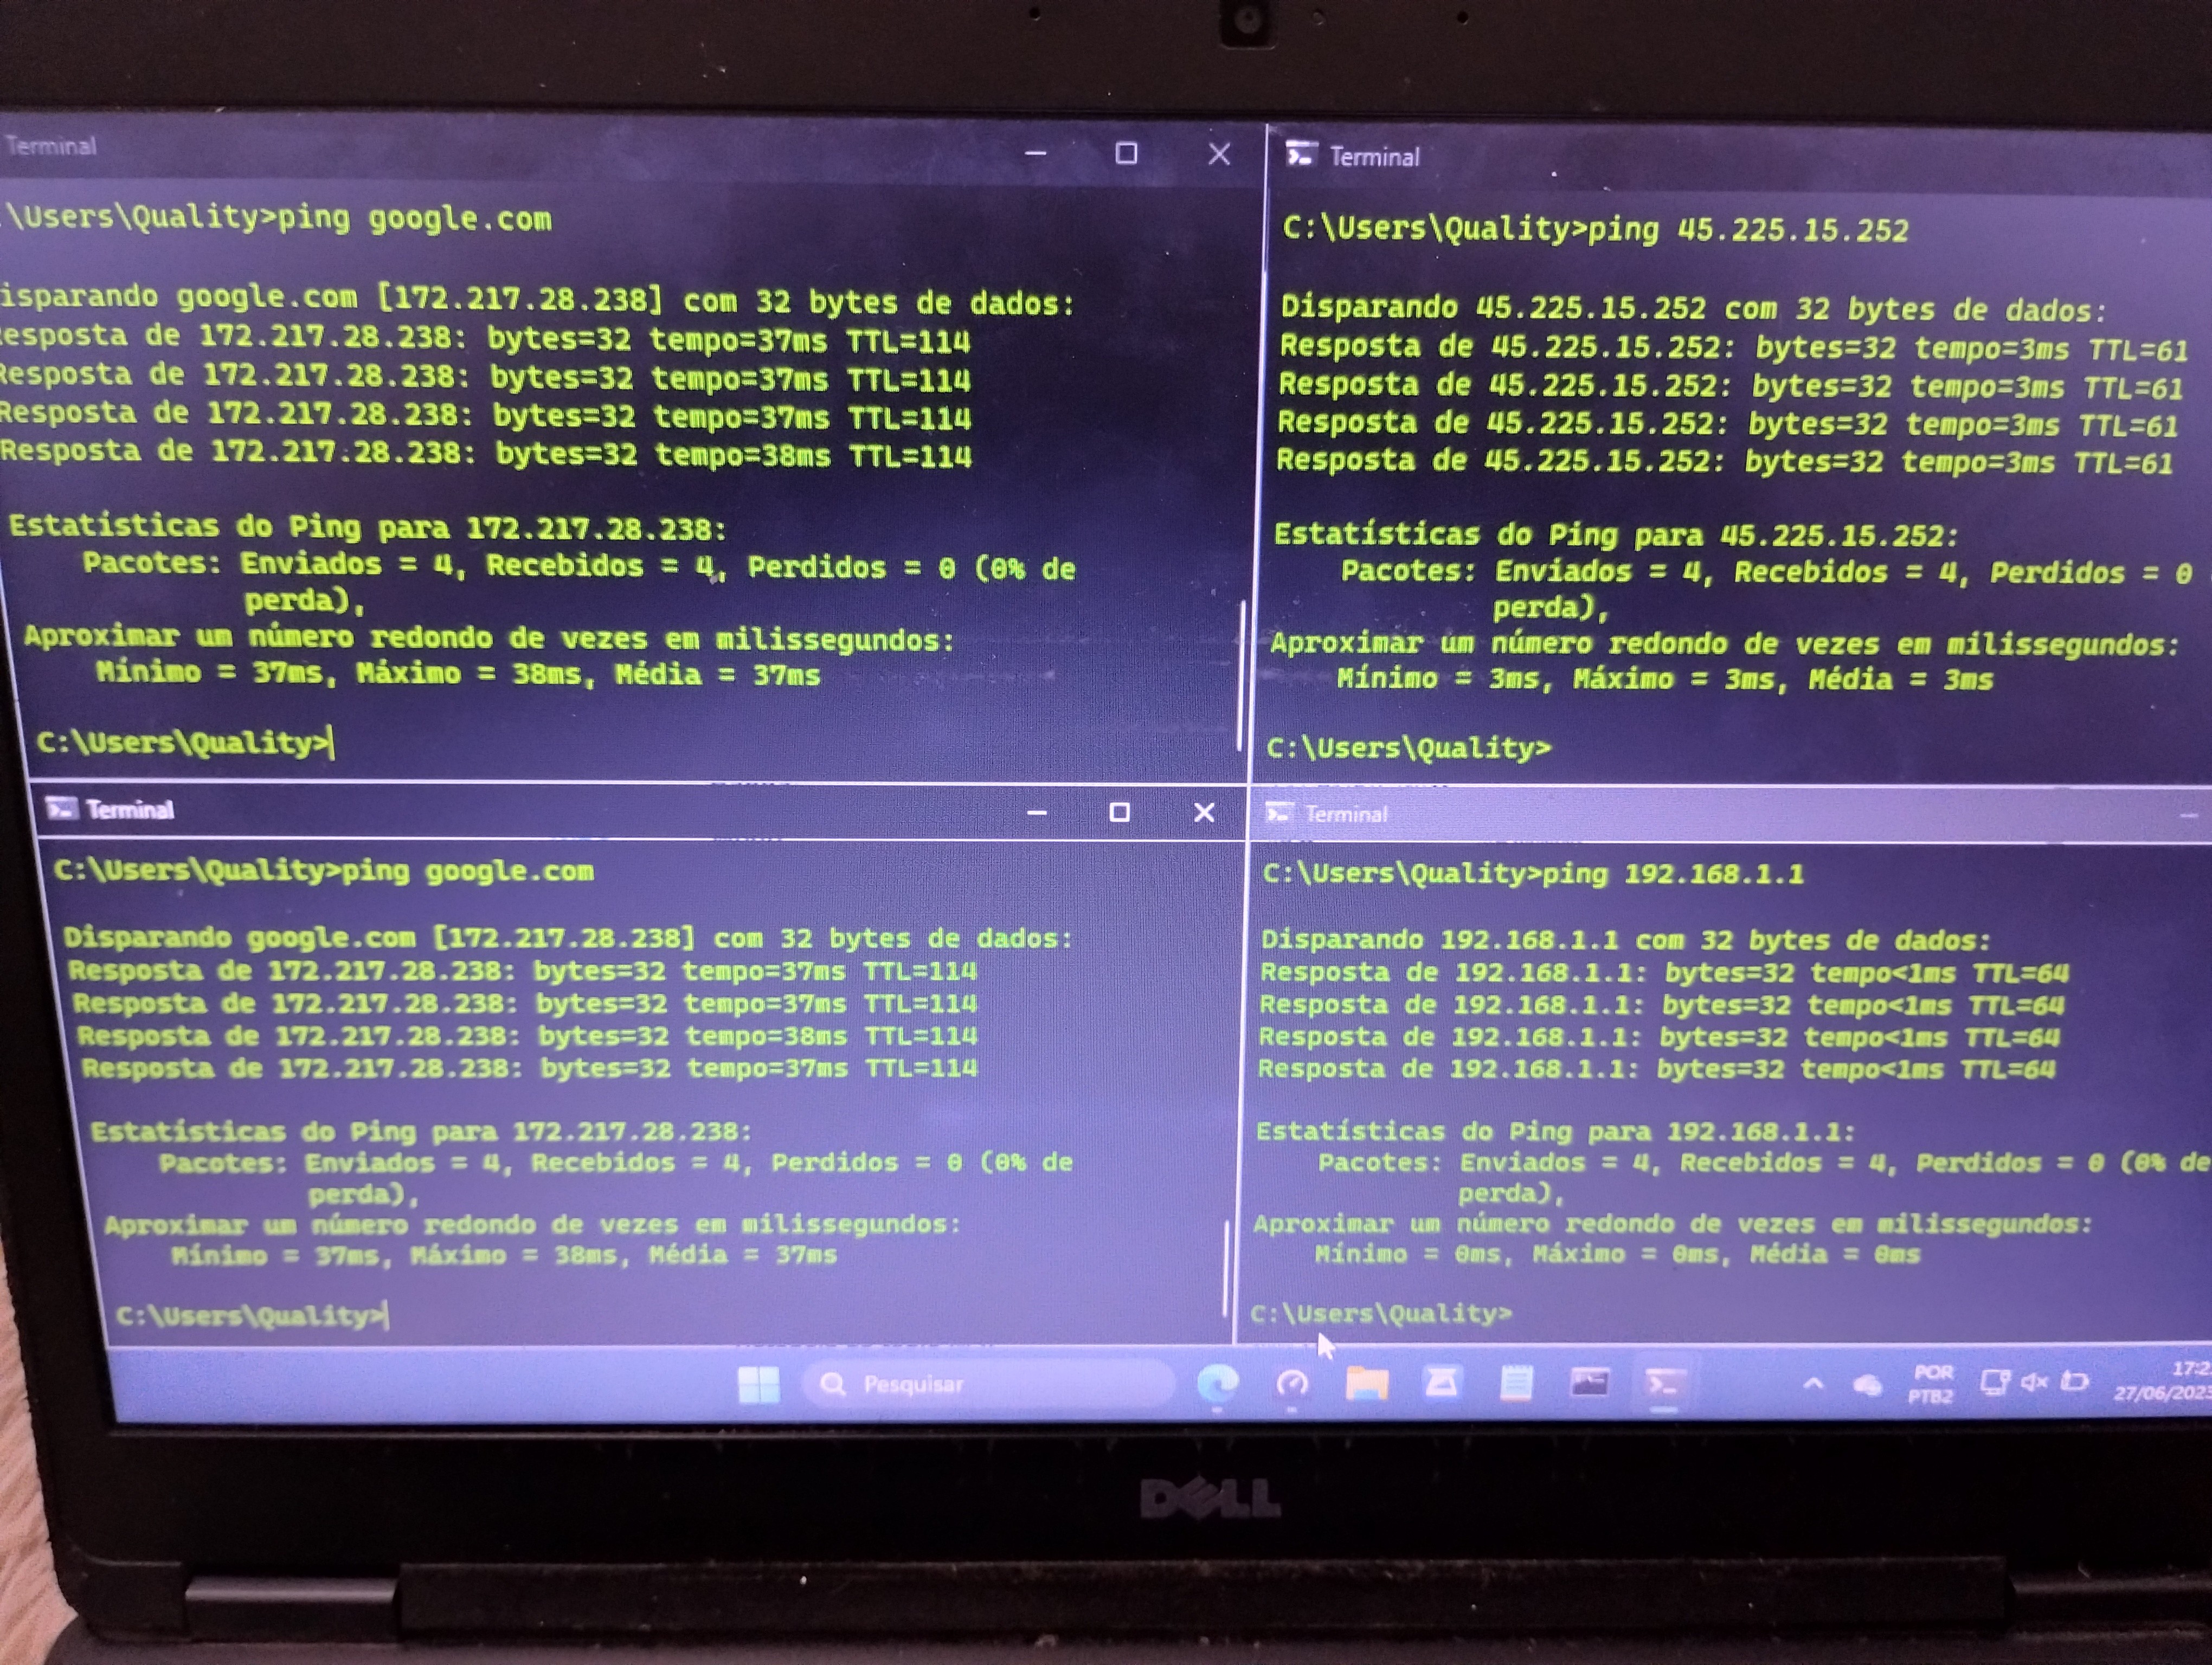Open the Windows Start menu

(758, 1384)
